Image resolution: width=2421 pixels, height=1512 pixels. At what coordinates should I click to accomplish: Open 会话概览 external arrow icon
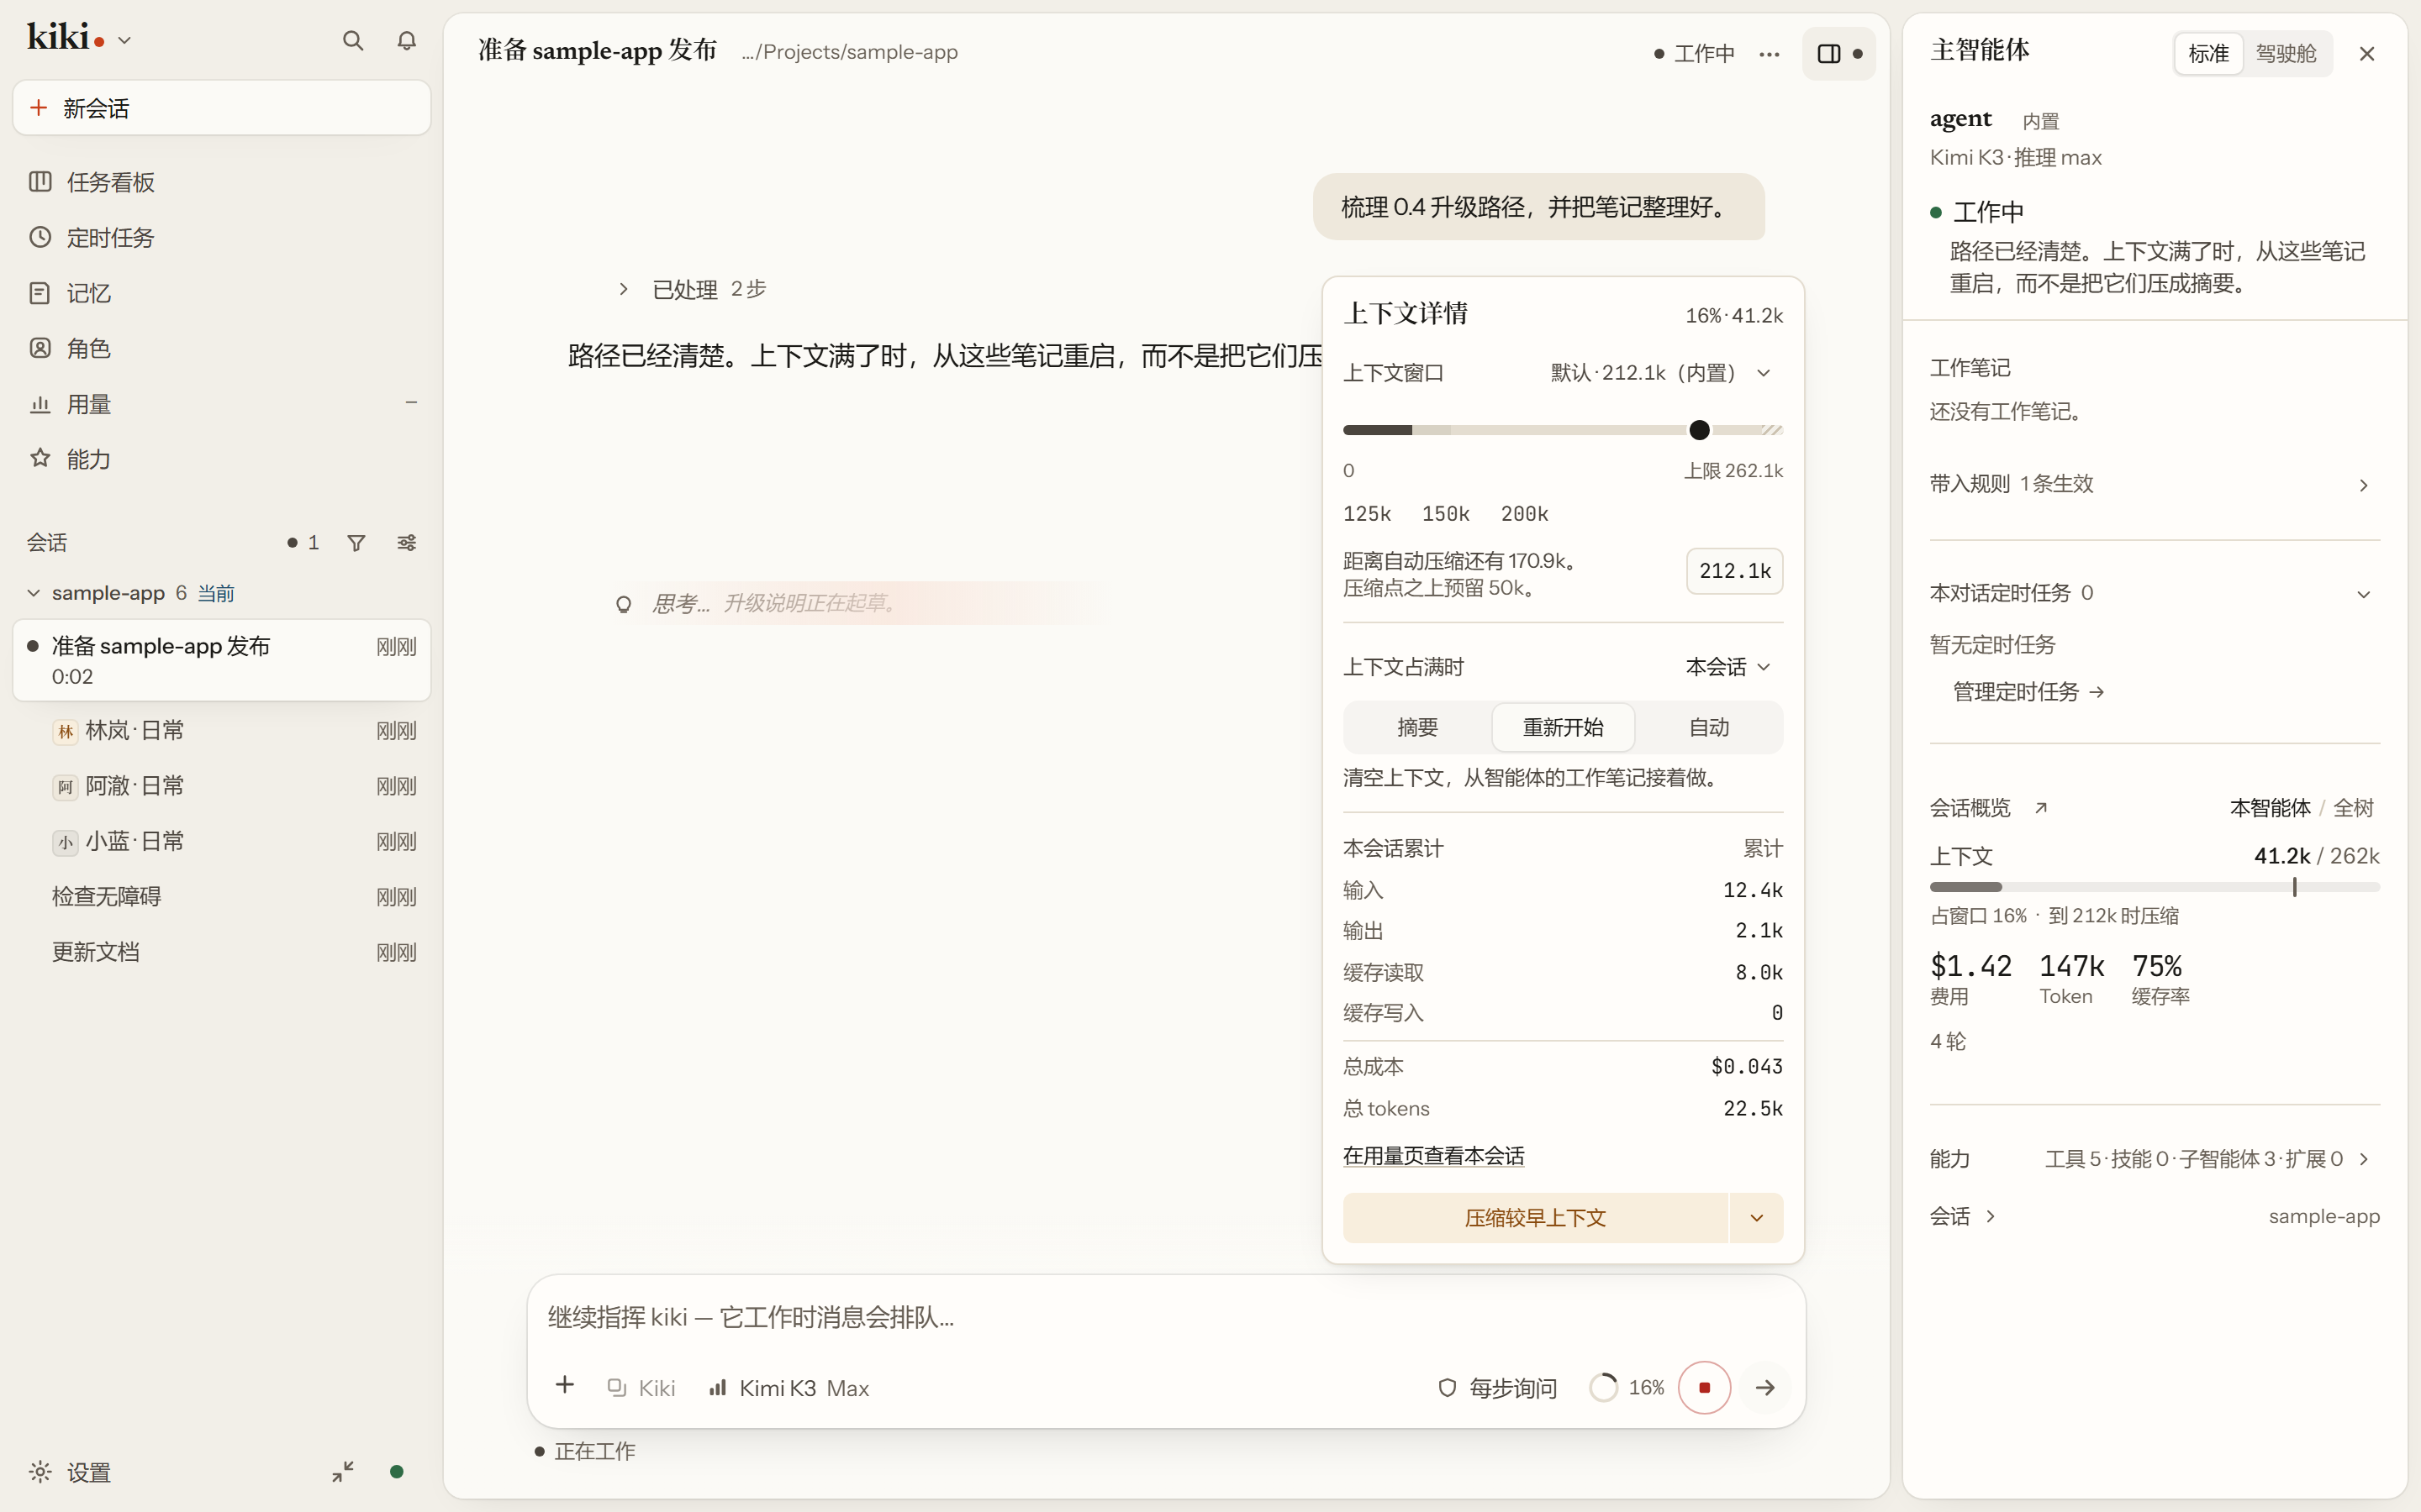[2041, 808]
